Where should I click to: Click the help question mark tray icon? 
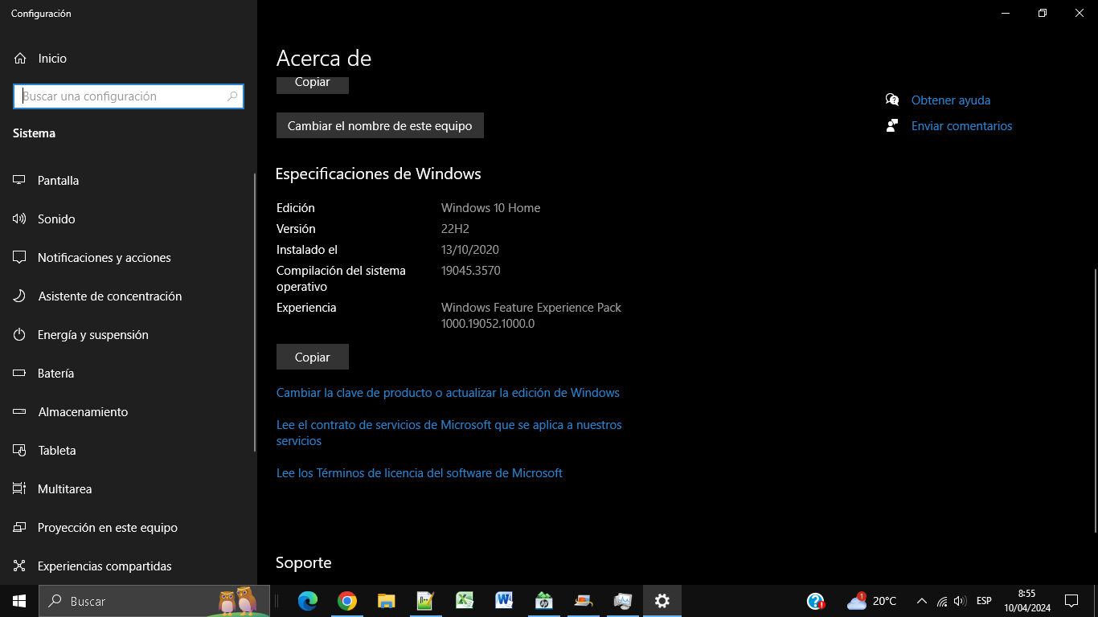click(816, 601)
